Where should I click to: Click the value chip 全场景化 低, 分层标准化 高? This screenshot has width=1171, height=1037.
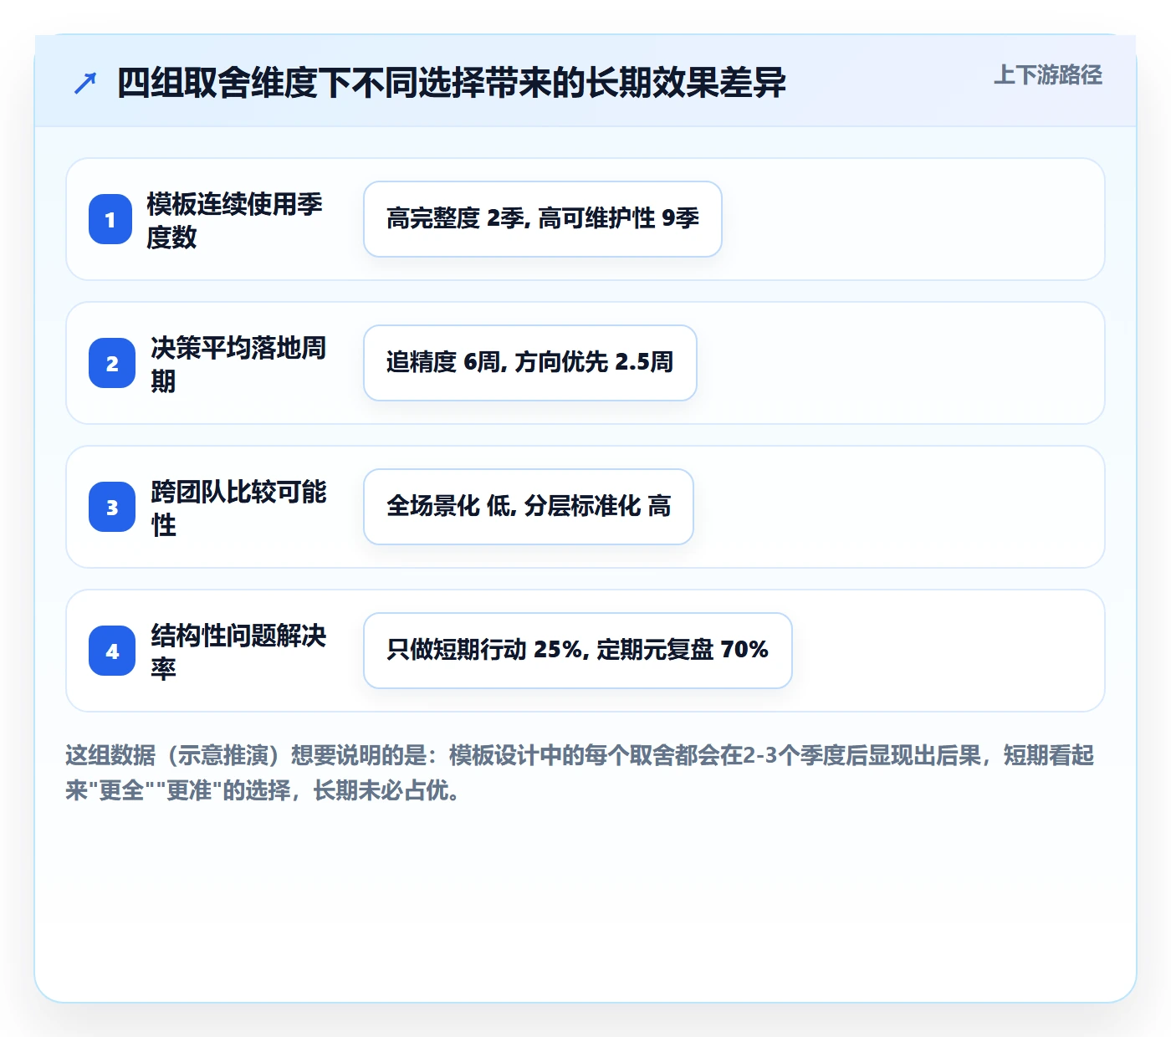tap(529, 507)
